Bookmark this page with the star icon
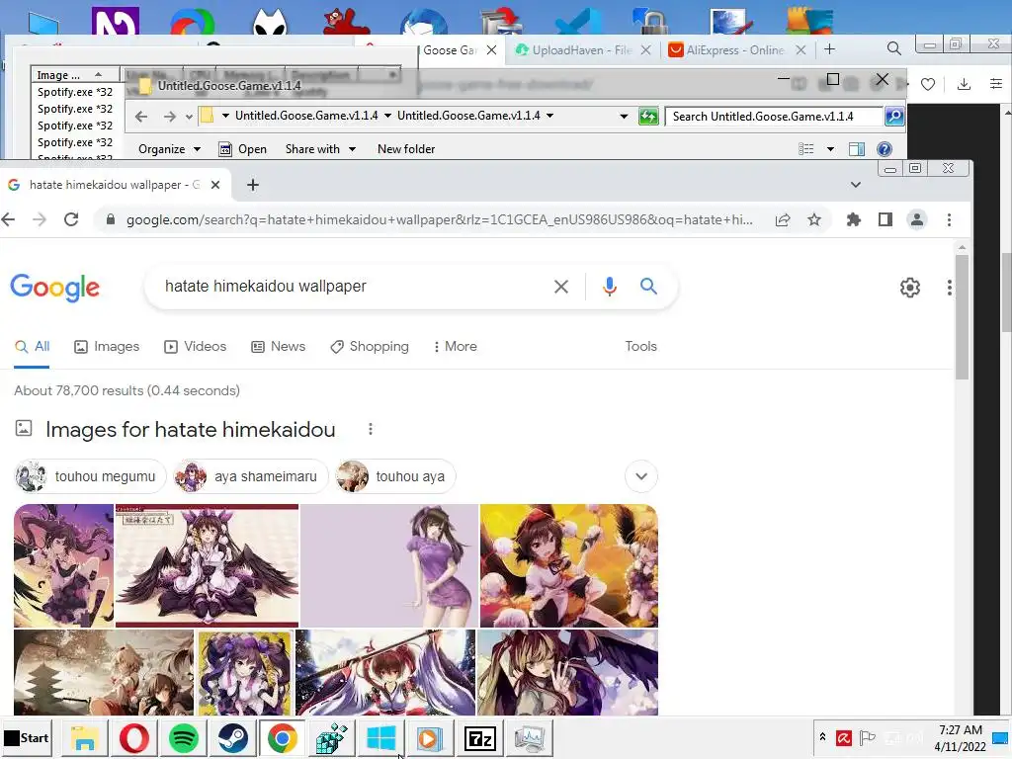Screen dimensions: 1012x759 814,220
